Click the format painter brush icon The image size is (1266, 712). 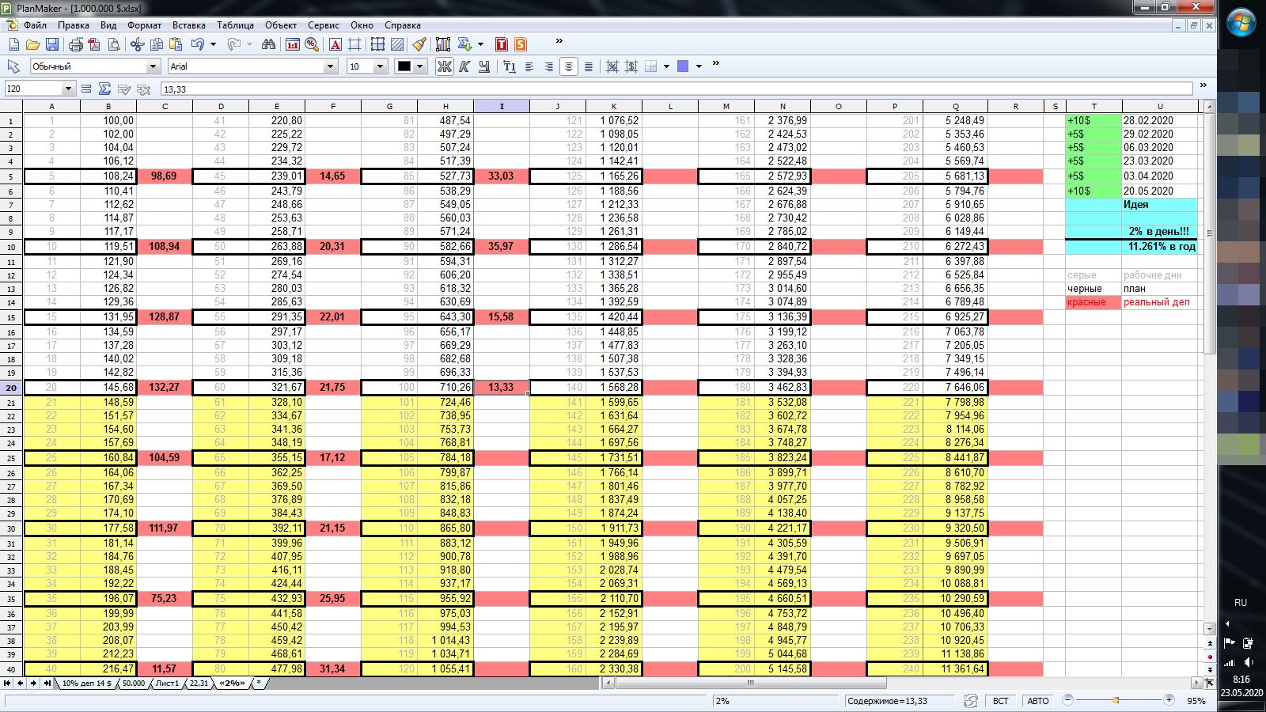pos(419,44)
